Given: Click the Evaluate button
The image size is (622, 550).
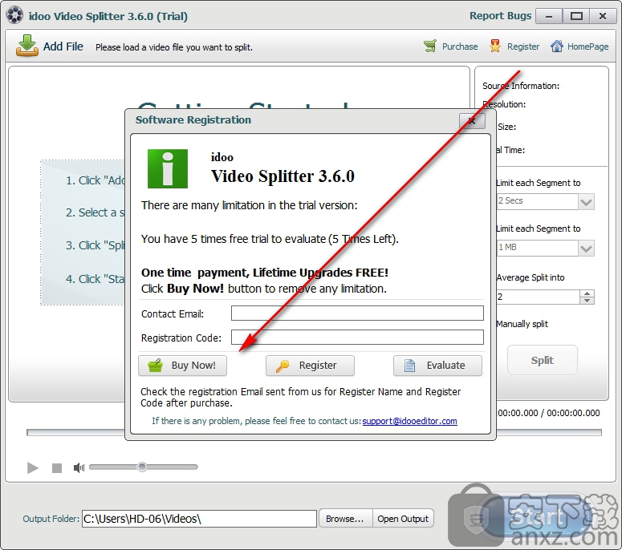Looking at the screenshot, I should (437, 366).
